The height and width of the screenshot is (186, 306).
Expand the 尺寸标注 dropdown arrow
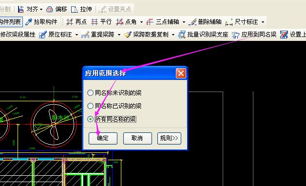coord(263,22)
